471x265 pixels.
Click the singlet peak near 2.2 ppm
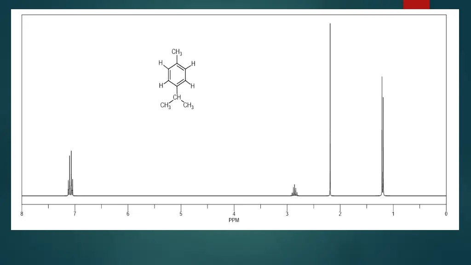(x=330, y=109)
